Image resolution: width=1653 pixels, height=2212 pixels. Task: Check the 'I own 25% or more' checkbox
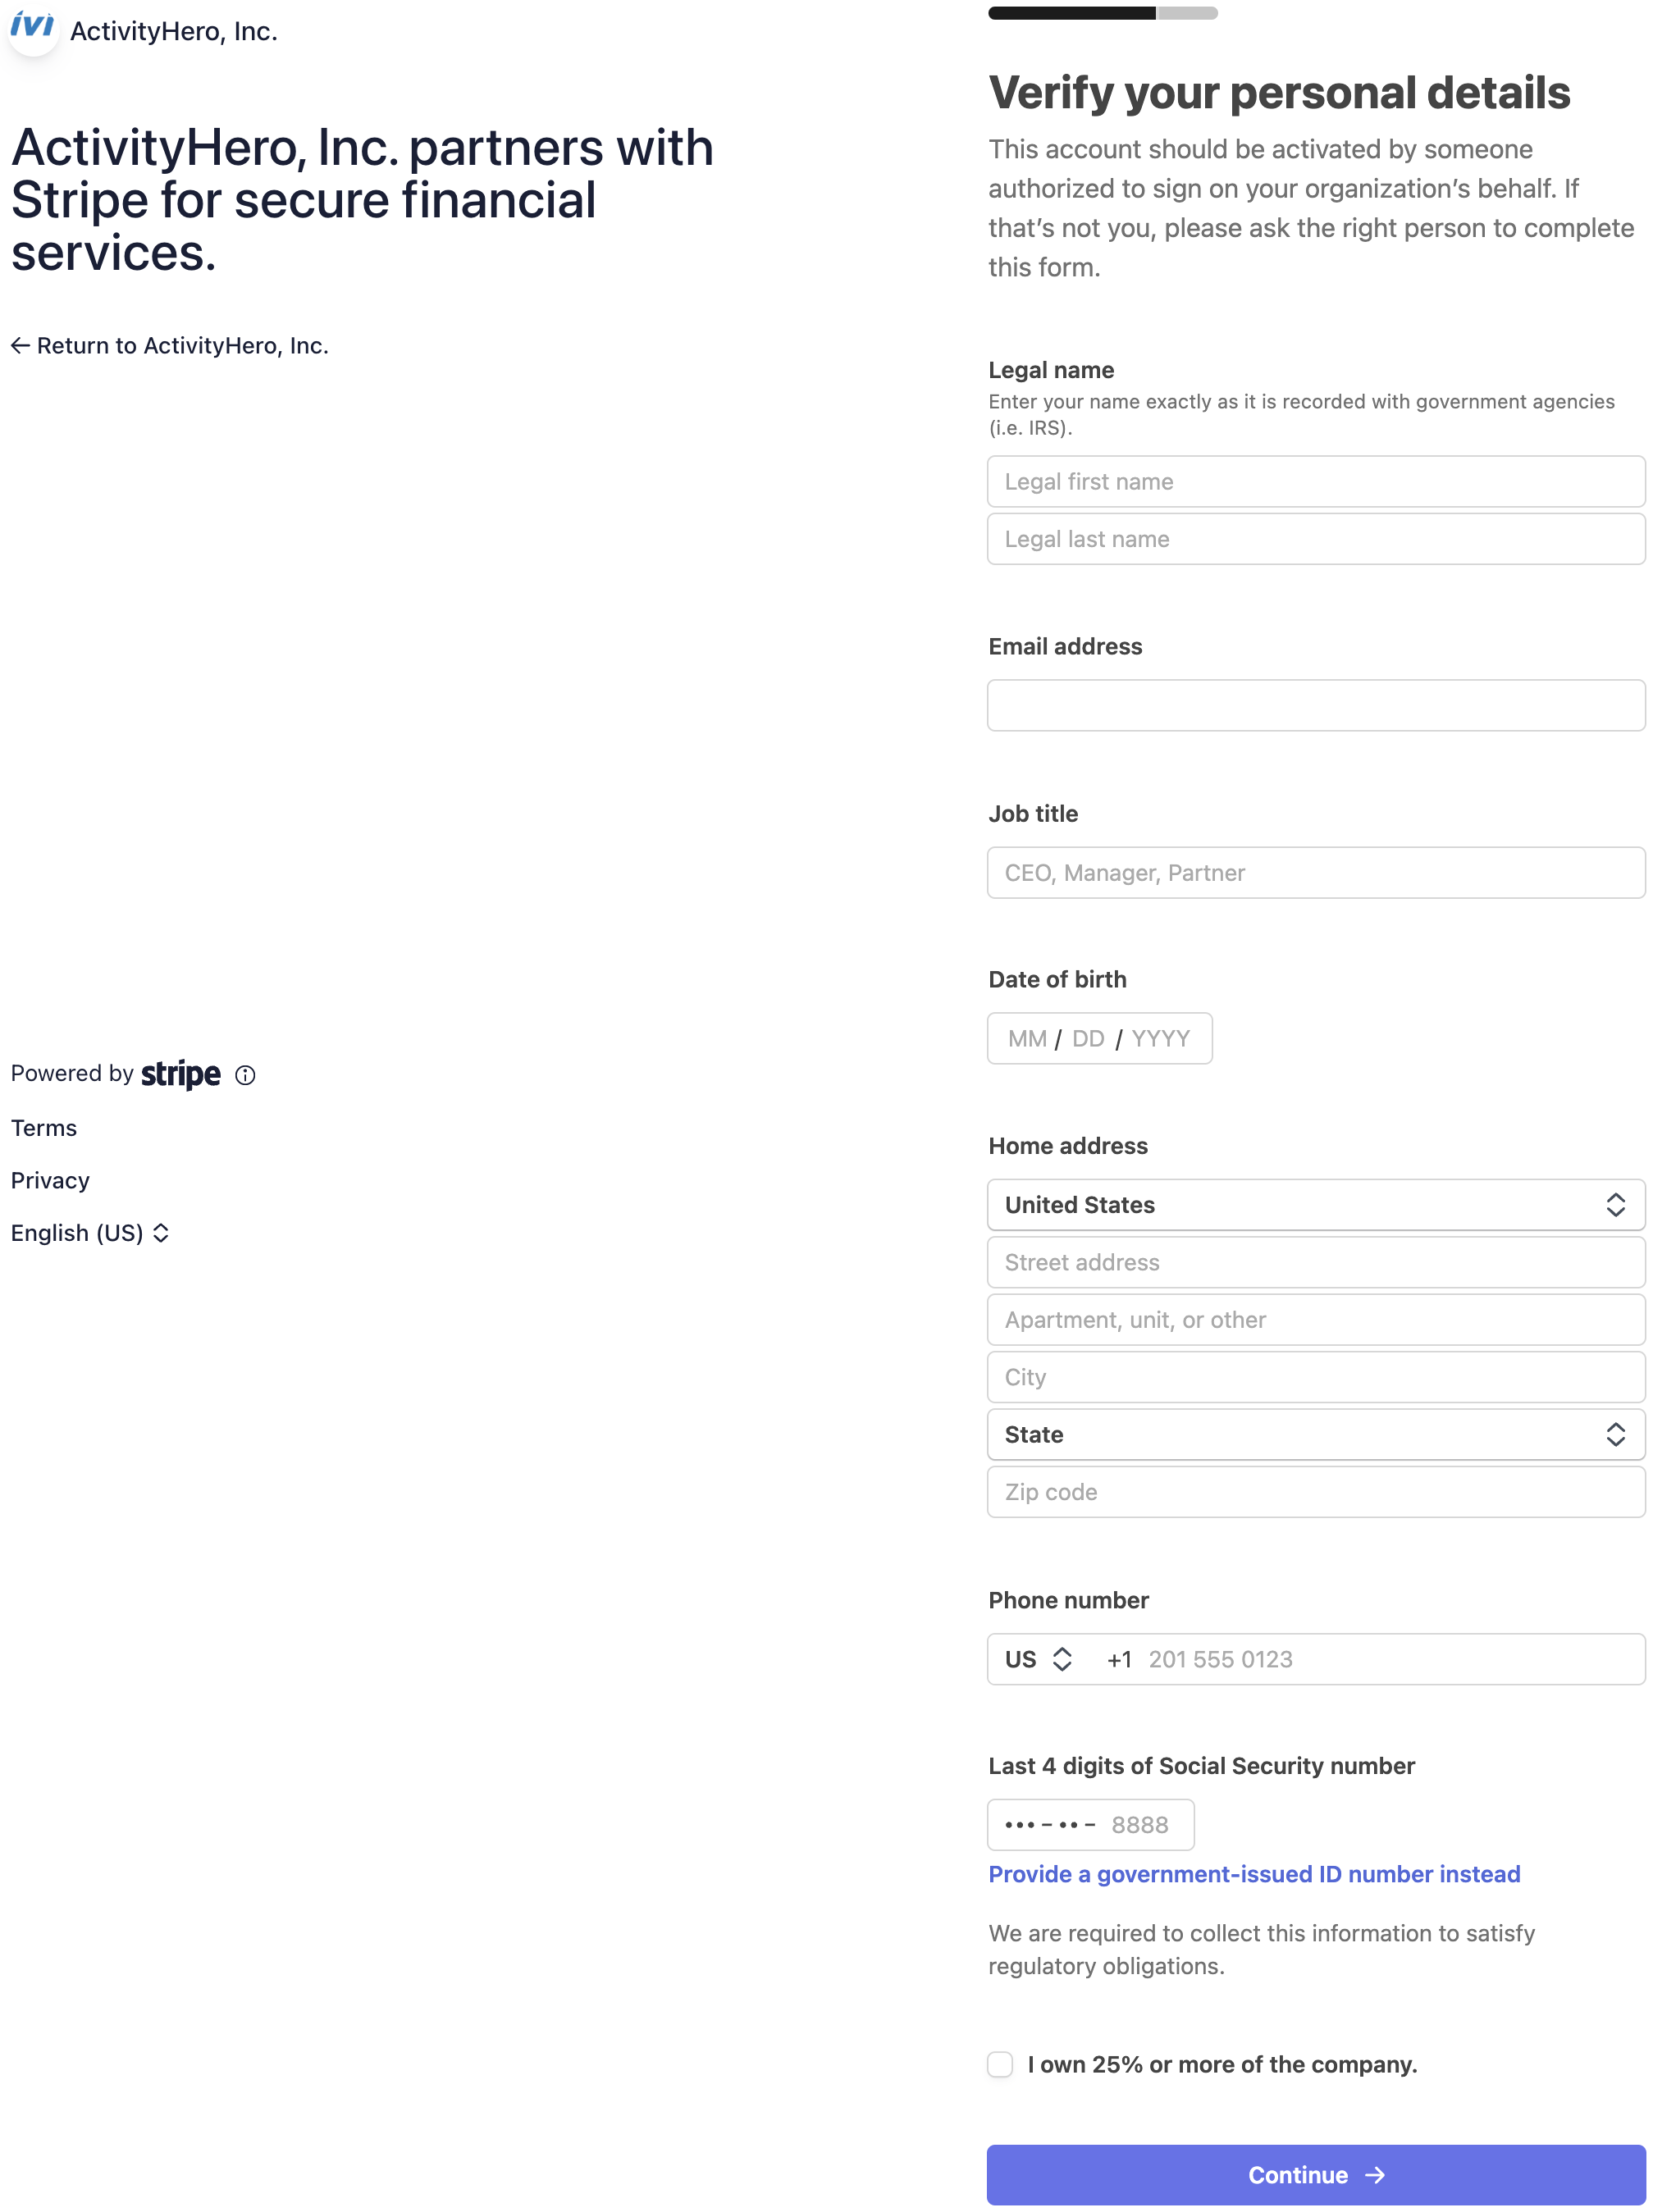1000,2064
